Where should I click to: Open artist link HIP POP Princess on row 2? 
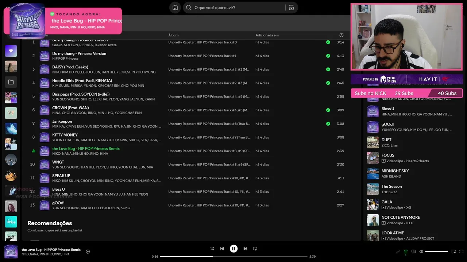click(x=65, y=59)
